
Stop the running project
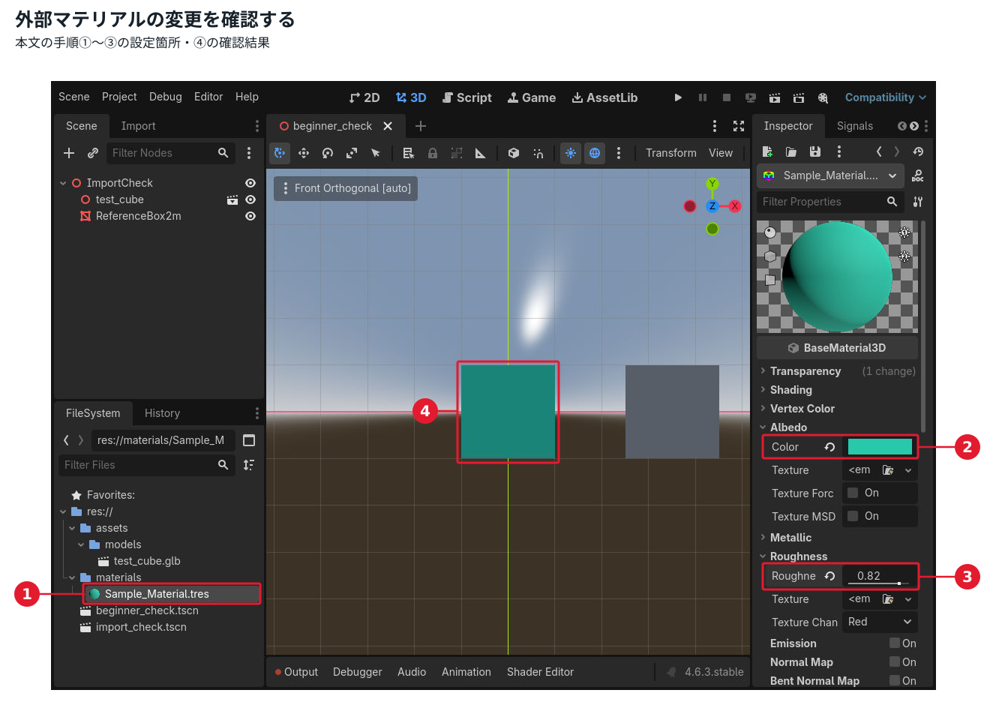pyautogui.click(x=727, y=97)
